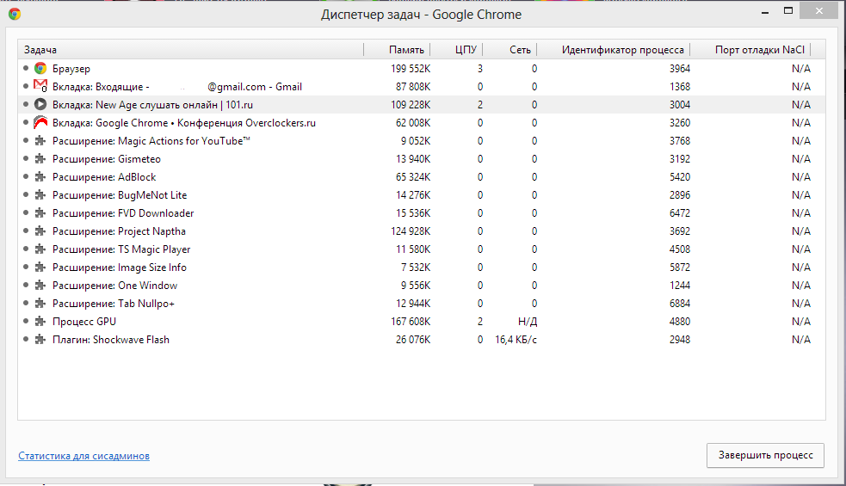The width and height of the screenshot is (846, 486).
Task: Click the play icon of the 101.ru tab
Action: click(40, 104)
